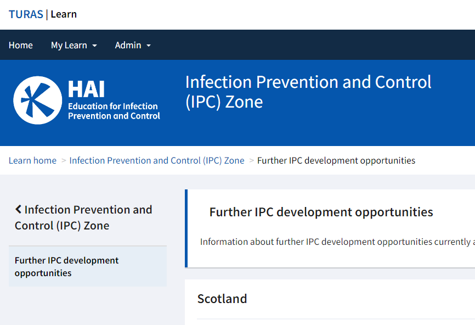Click the Learn home breadcrumb link
The width and height of the screenshot is (475, 325).
32,160
